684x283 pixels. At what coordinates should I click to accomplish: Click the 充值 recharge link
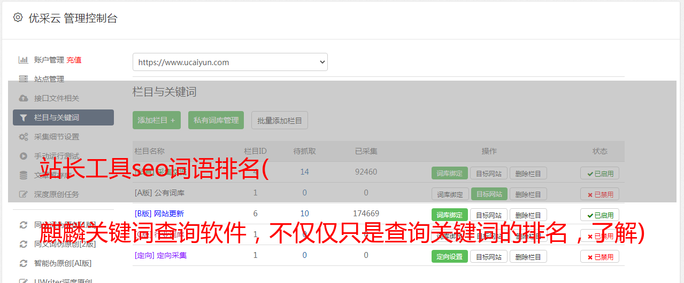click(74, 60)
